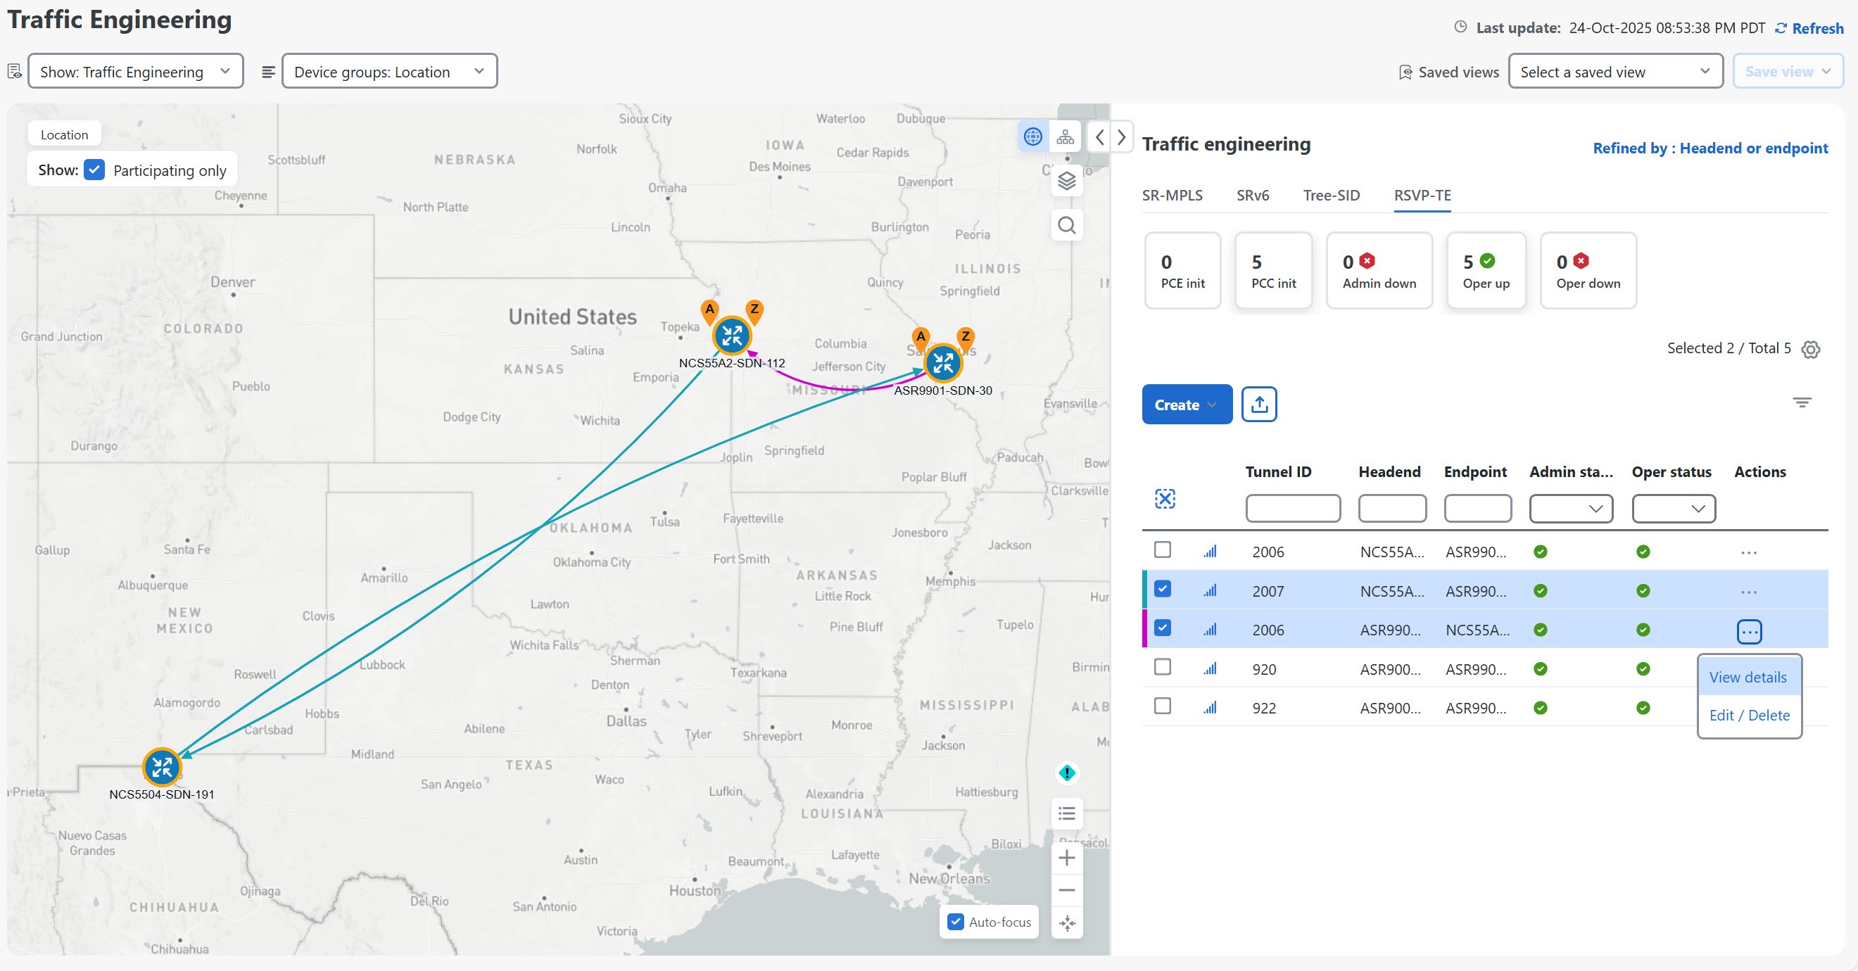Open the map layers icon

pos(1067,180)
